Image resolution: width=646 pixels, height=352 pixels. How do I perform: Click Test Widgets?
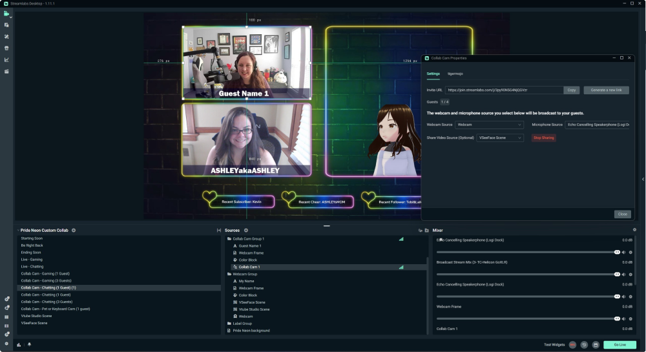[x=554, y=345]
